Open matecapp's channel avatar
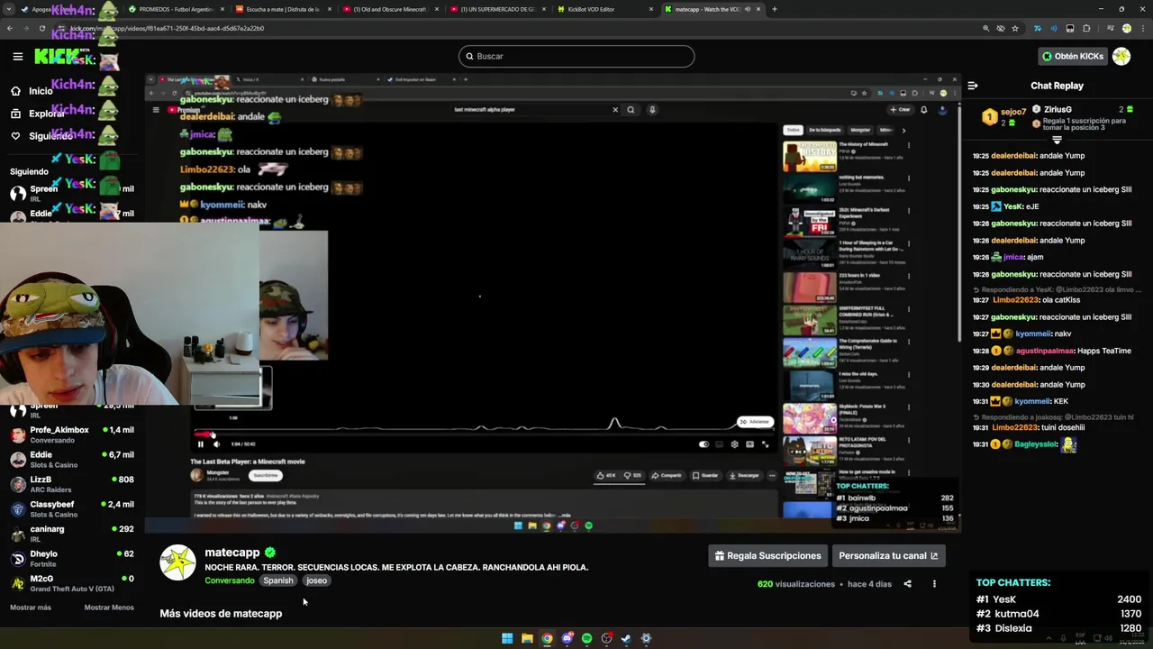1153x649 pixels. coord(177,562)
